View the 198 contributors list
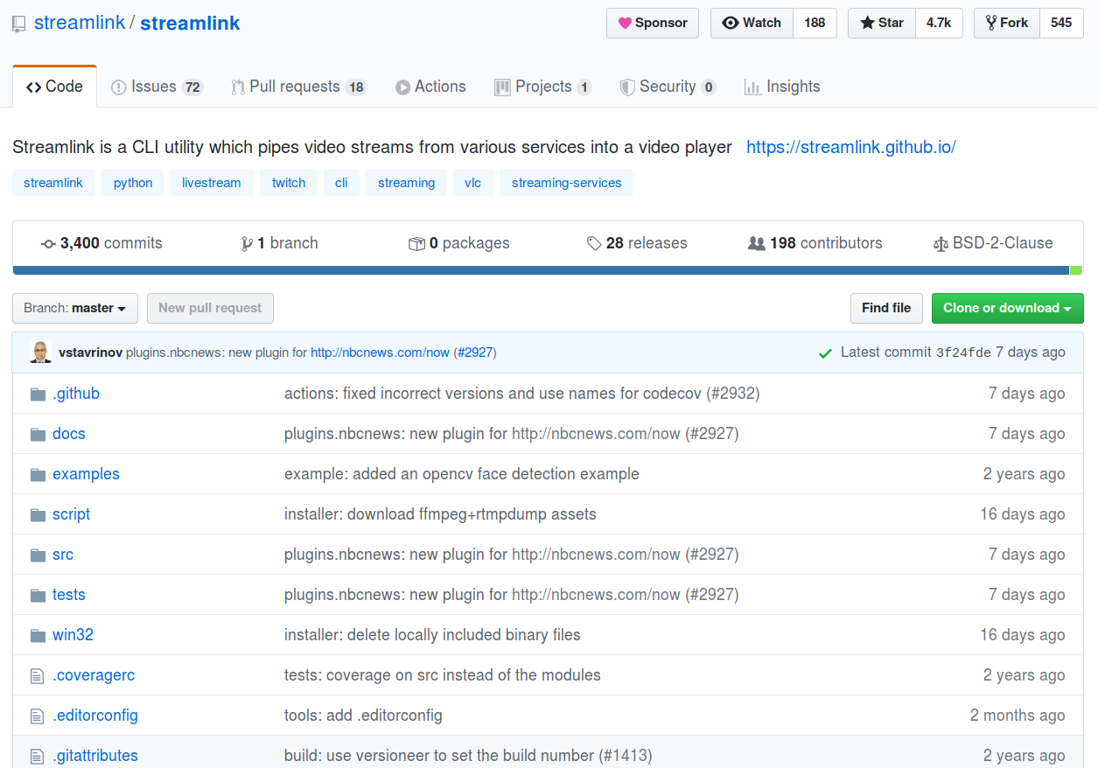This screenshot has height=768, width=1098. pos(815,244)
